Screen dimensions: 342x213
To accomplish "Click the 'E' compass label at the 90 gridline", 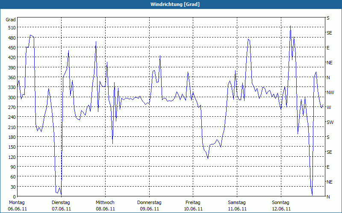I will (328, 167).
